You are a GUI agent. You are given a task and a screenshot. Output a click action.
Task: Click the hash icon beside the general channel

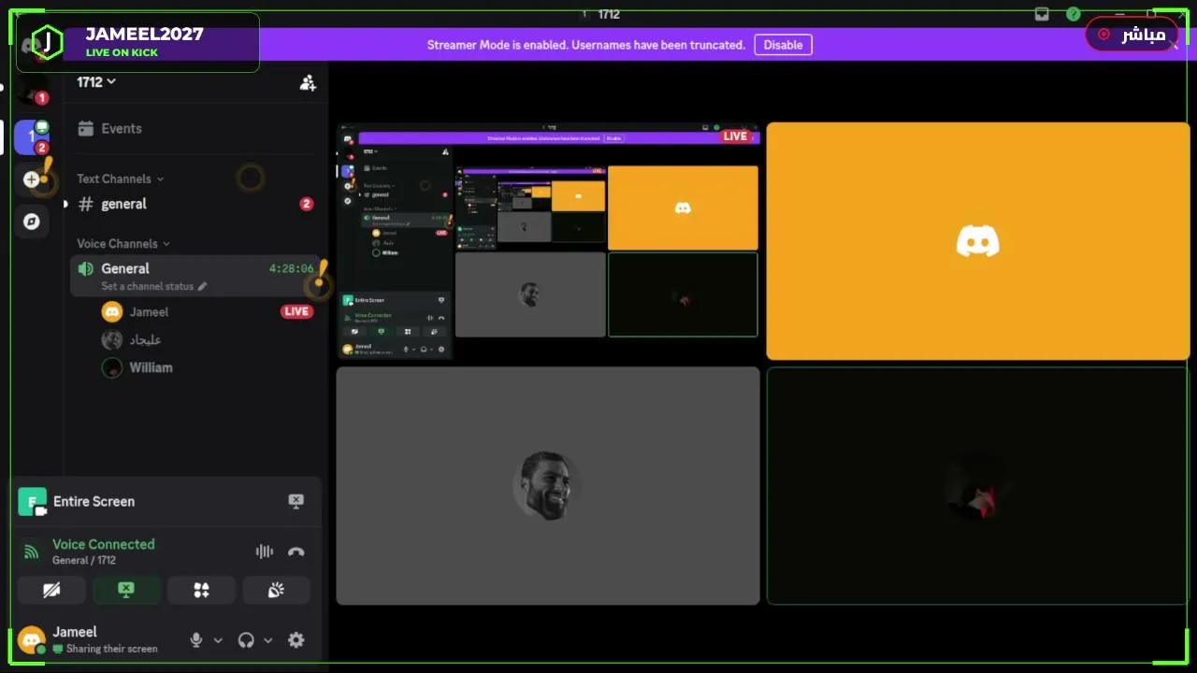click(86, 204)
